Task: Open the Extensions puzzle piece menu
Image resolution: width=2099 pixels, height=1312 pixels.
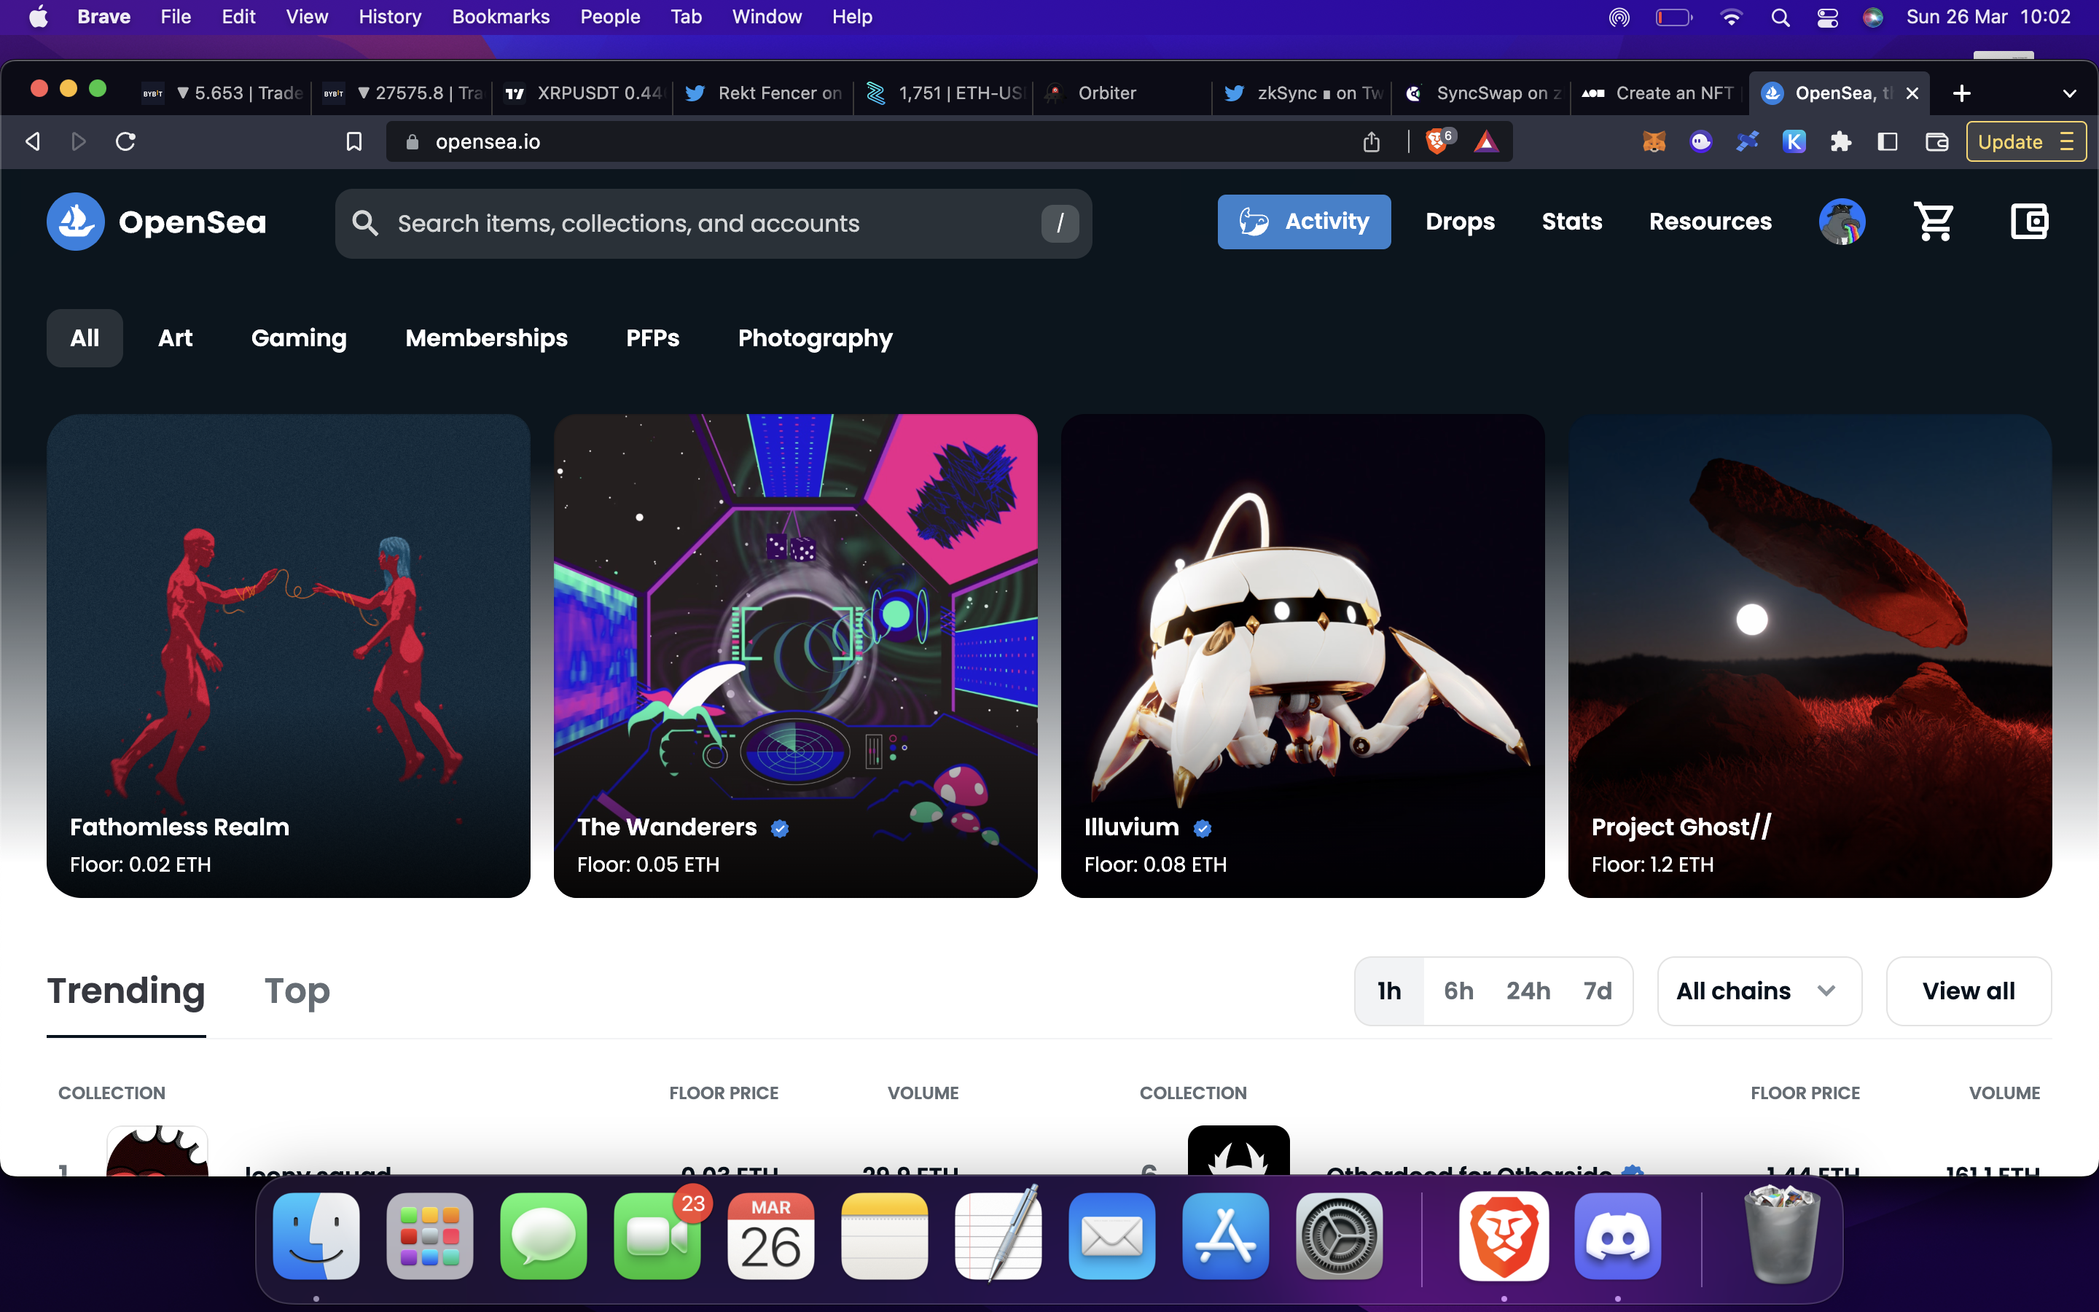Action: (1840, 141)
